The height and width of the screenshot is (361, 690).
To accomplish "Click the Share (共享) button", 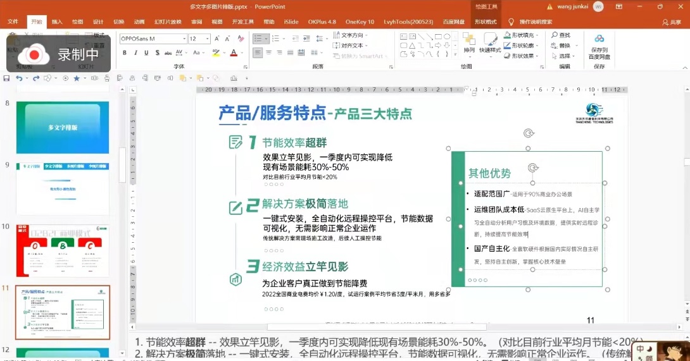I will 672,21.
